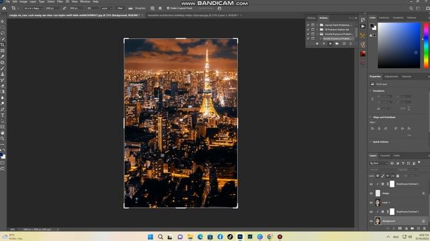Open crop overlay grid options

[x=153, y=8]
